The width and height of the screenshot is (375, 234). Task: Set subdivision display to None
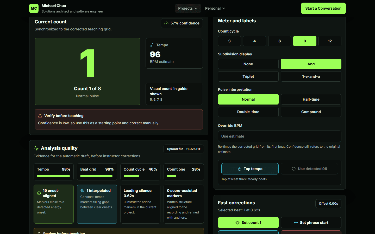(248, 64)
